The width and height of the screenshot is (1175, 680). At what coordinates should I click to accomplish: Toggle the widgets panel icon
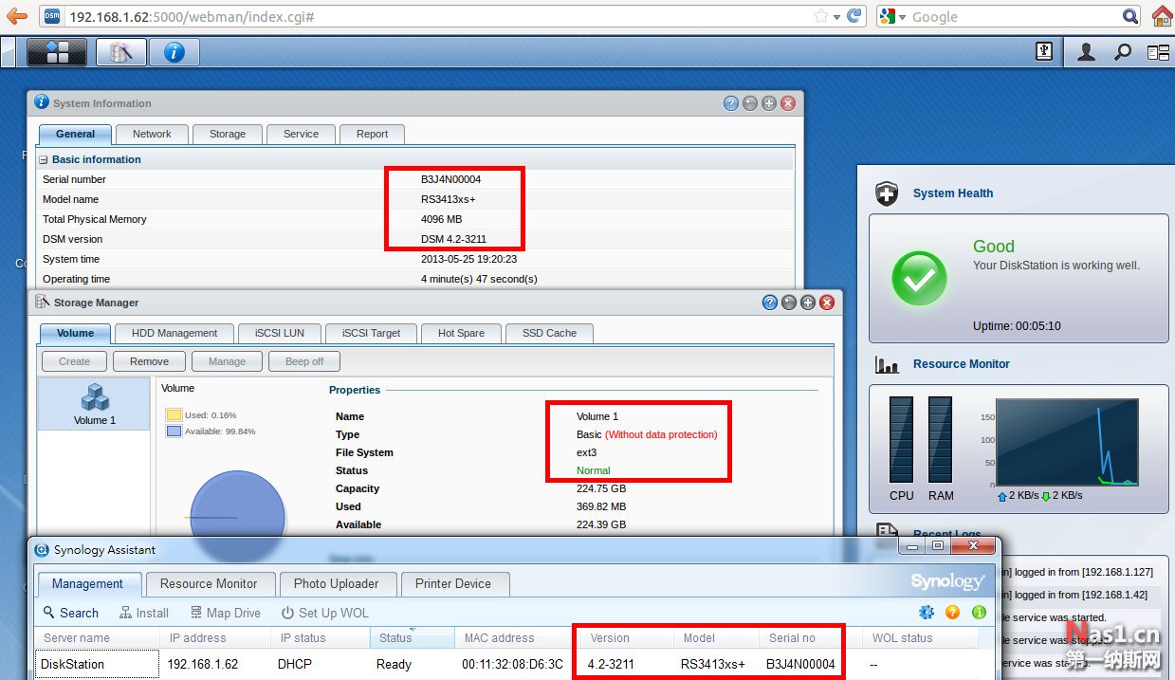[x=1158, y=52]
